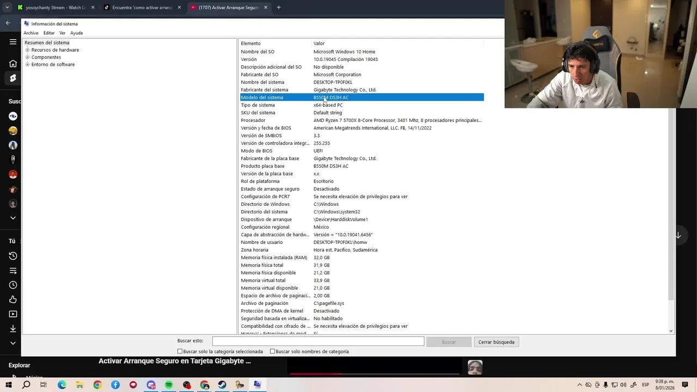Click the Valor column header
Viewport: 697px width, 392px height.
coord(398,44)
